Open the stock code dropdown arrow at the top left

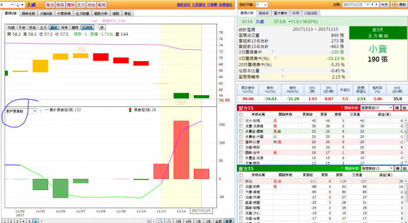[12, 5]
